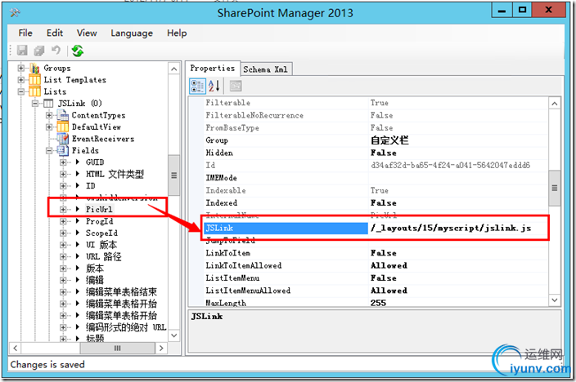This screenshot has height=382, width=576.
Task: Click the Fields node icon
Action: click(x=63, y=150)
